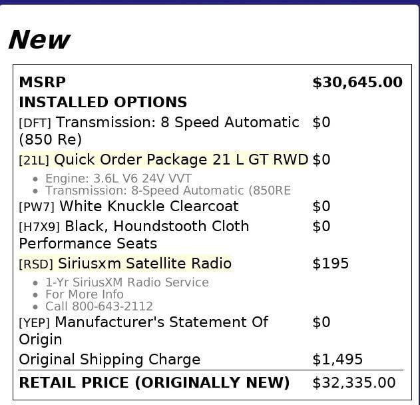The width and height of the screenshot is (420, 405).
Task: Click the highlighted Quick Order Package 21 L row
Action: coord(163,160)
